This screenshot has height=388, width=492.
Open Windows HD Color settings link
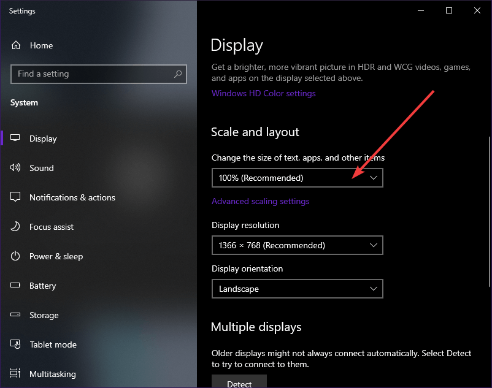click(x=263, y=94)
